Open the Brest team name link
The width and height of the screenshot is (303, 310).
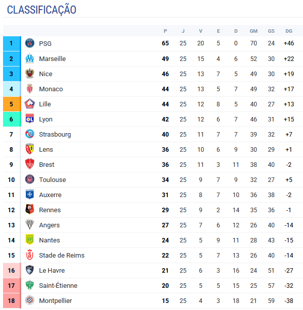point(46,164)
